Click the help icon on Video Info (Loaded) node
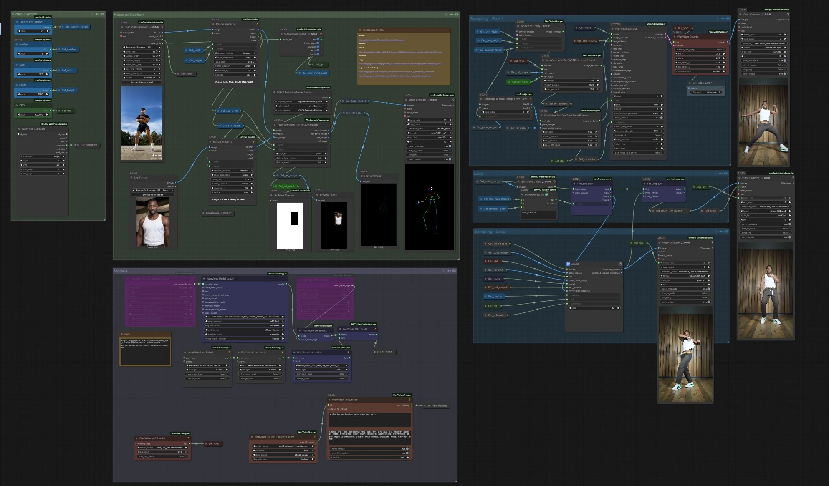Image resolution: width=829 pixels, height=486 pixels. pyautogui.click(x=321, y=34)
